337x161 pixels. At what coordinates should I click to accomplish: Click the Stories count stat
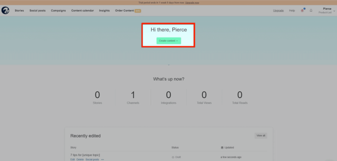97,97
